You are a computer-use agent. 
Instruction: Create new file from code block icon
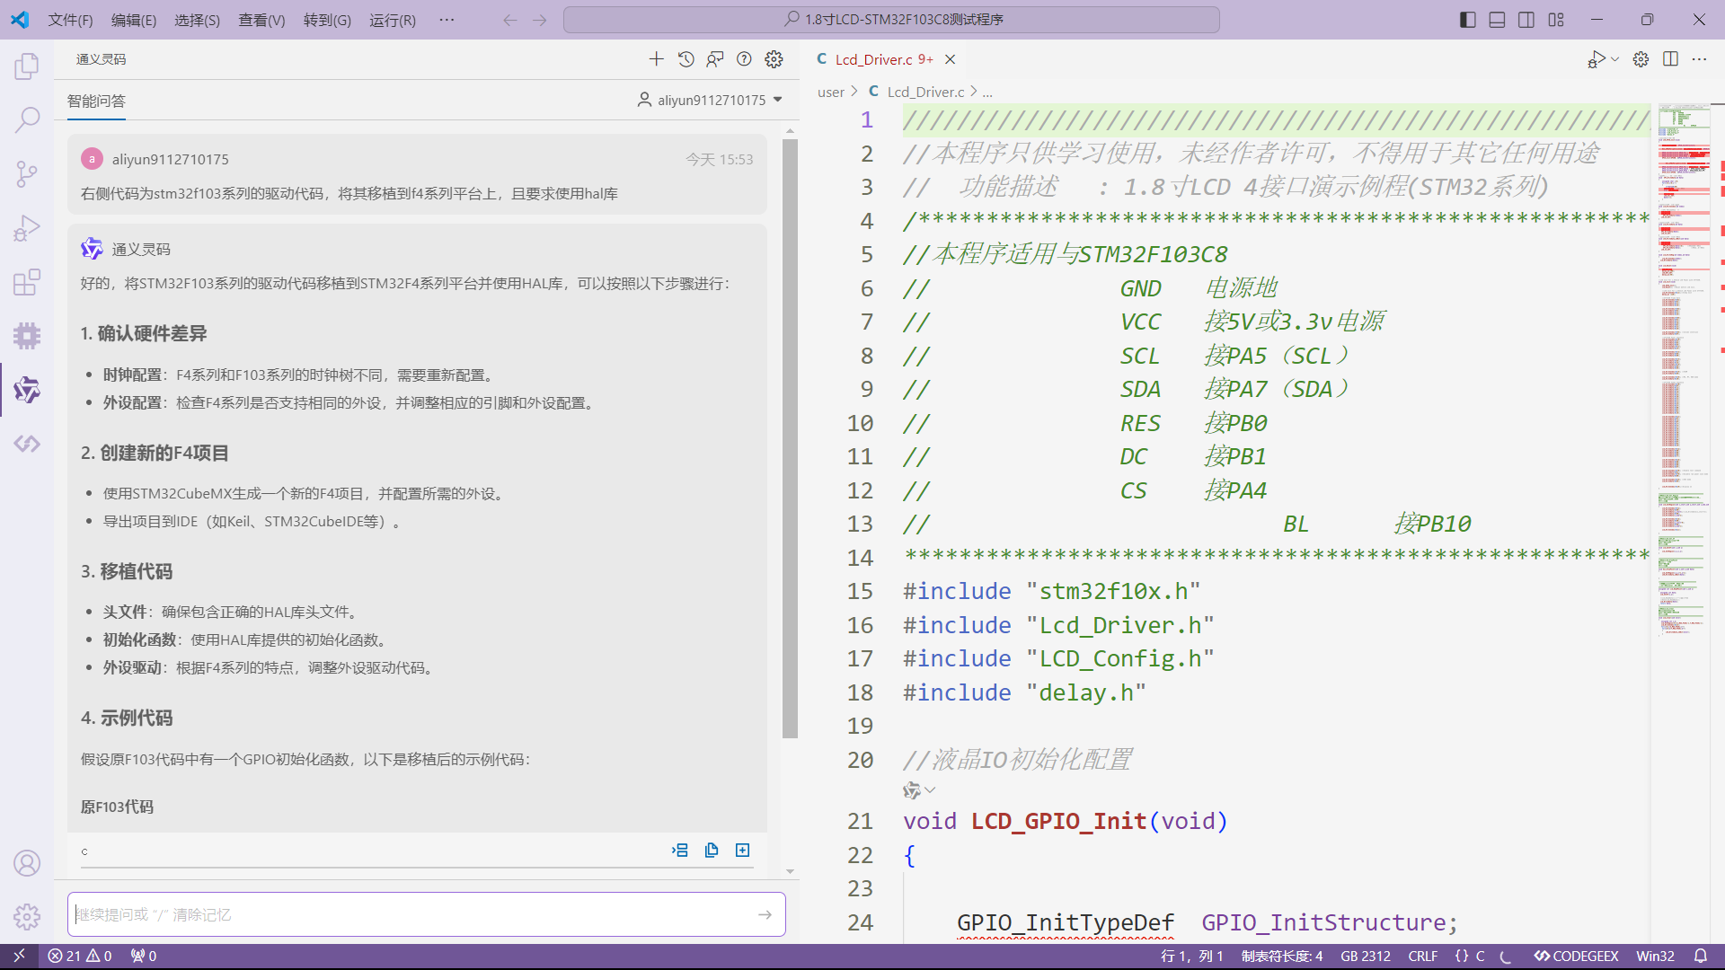click(743, 851)
